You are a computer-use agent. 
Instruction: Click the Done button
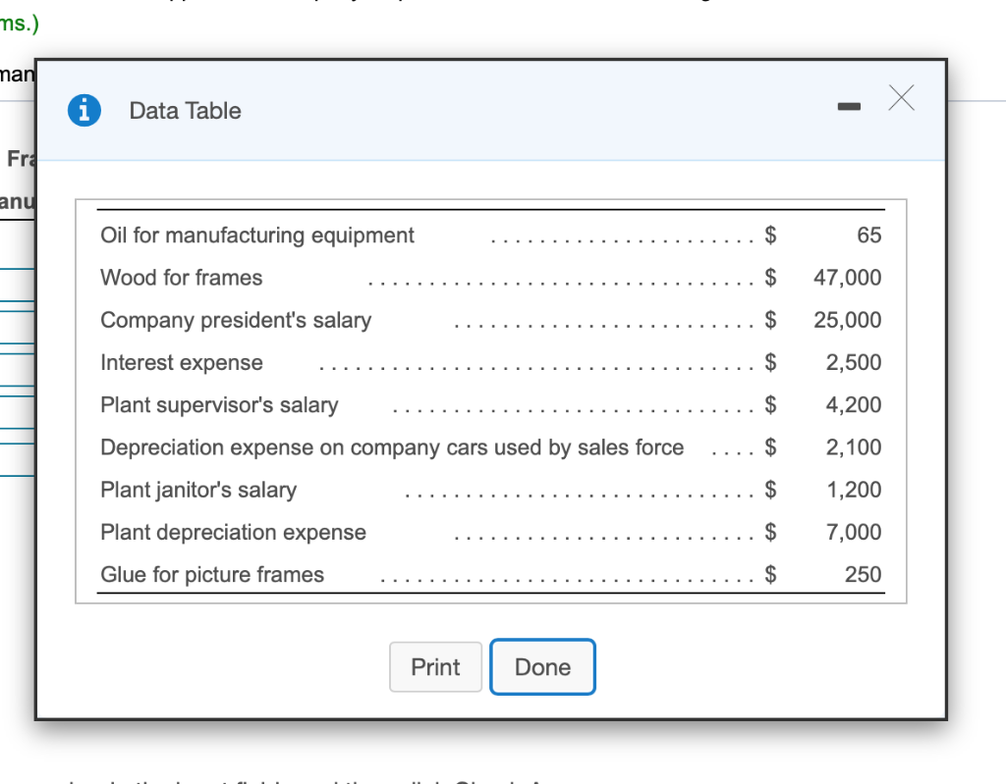coord(542,666)
